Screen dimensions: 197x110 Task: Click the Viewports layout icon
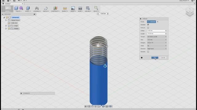coord(110,106)
